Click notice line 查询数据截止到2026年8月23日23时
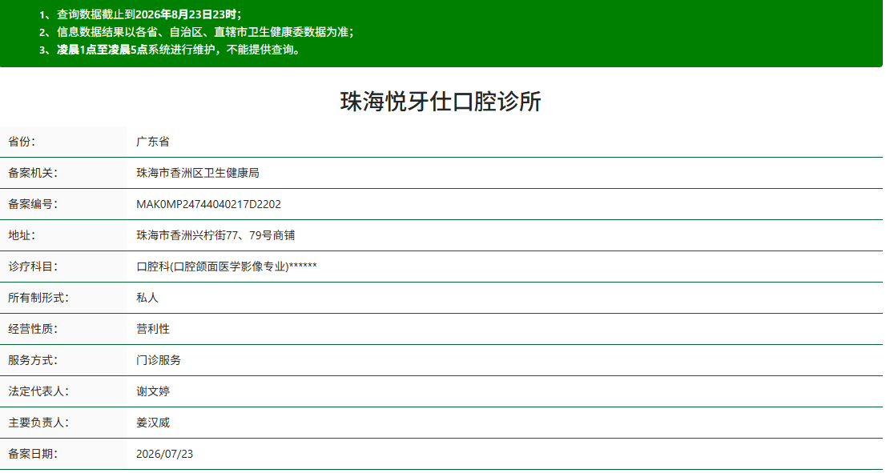The height and width of the screenshot is (473, 886). [148, 14]
